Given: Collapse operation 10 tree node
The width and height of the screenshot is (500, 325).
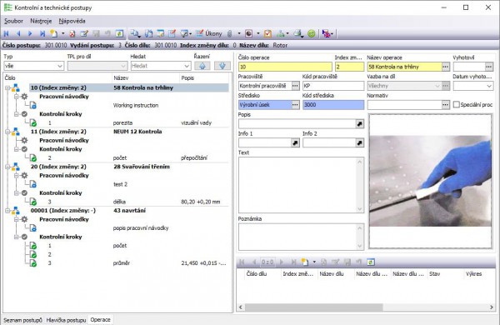Looking at the screenshot, I should [7, 87].
